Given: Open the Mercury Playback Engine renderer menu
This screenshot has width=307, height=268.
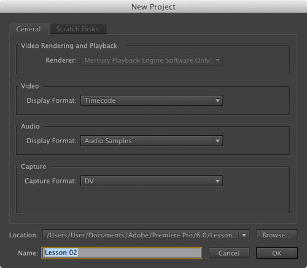Looking at the screenshot, I should pyautogui.click(x=152, y=60).
